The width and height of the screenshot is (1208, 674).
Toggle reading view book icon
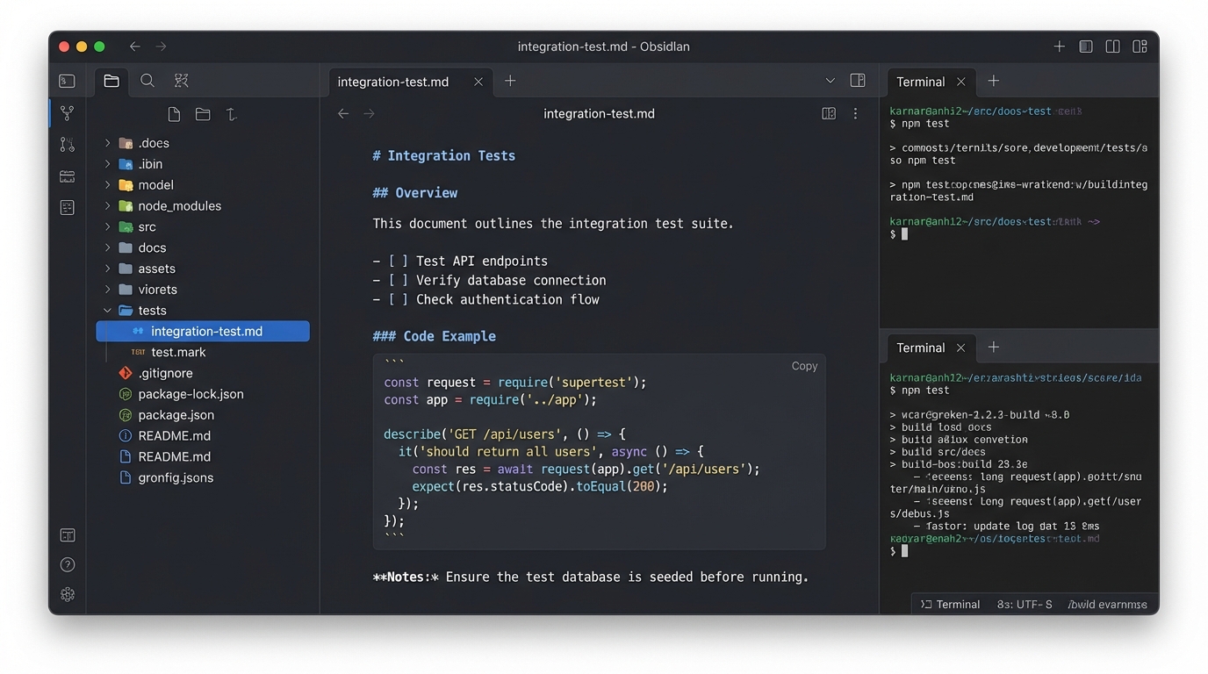828,113
